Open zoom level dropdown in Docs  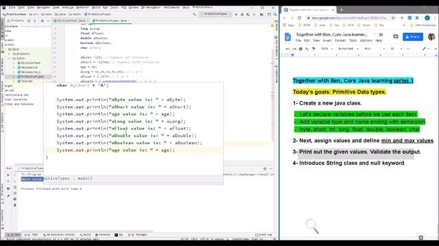[327, 49]
